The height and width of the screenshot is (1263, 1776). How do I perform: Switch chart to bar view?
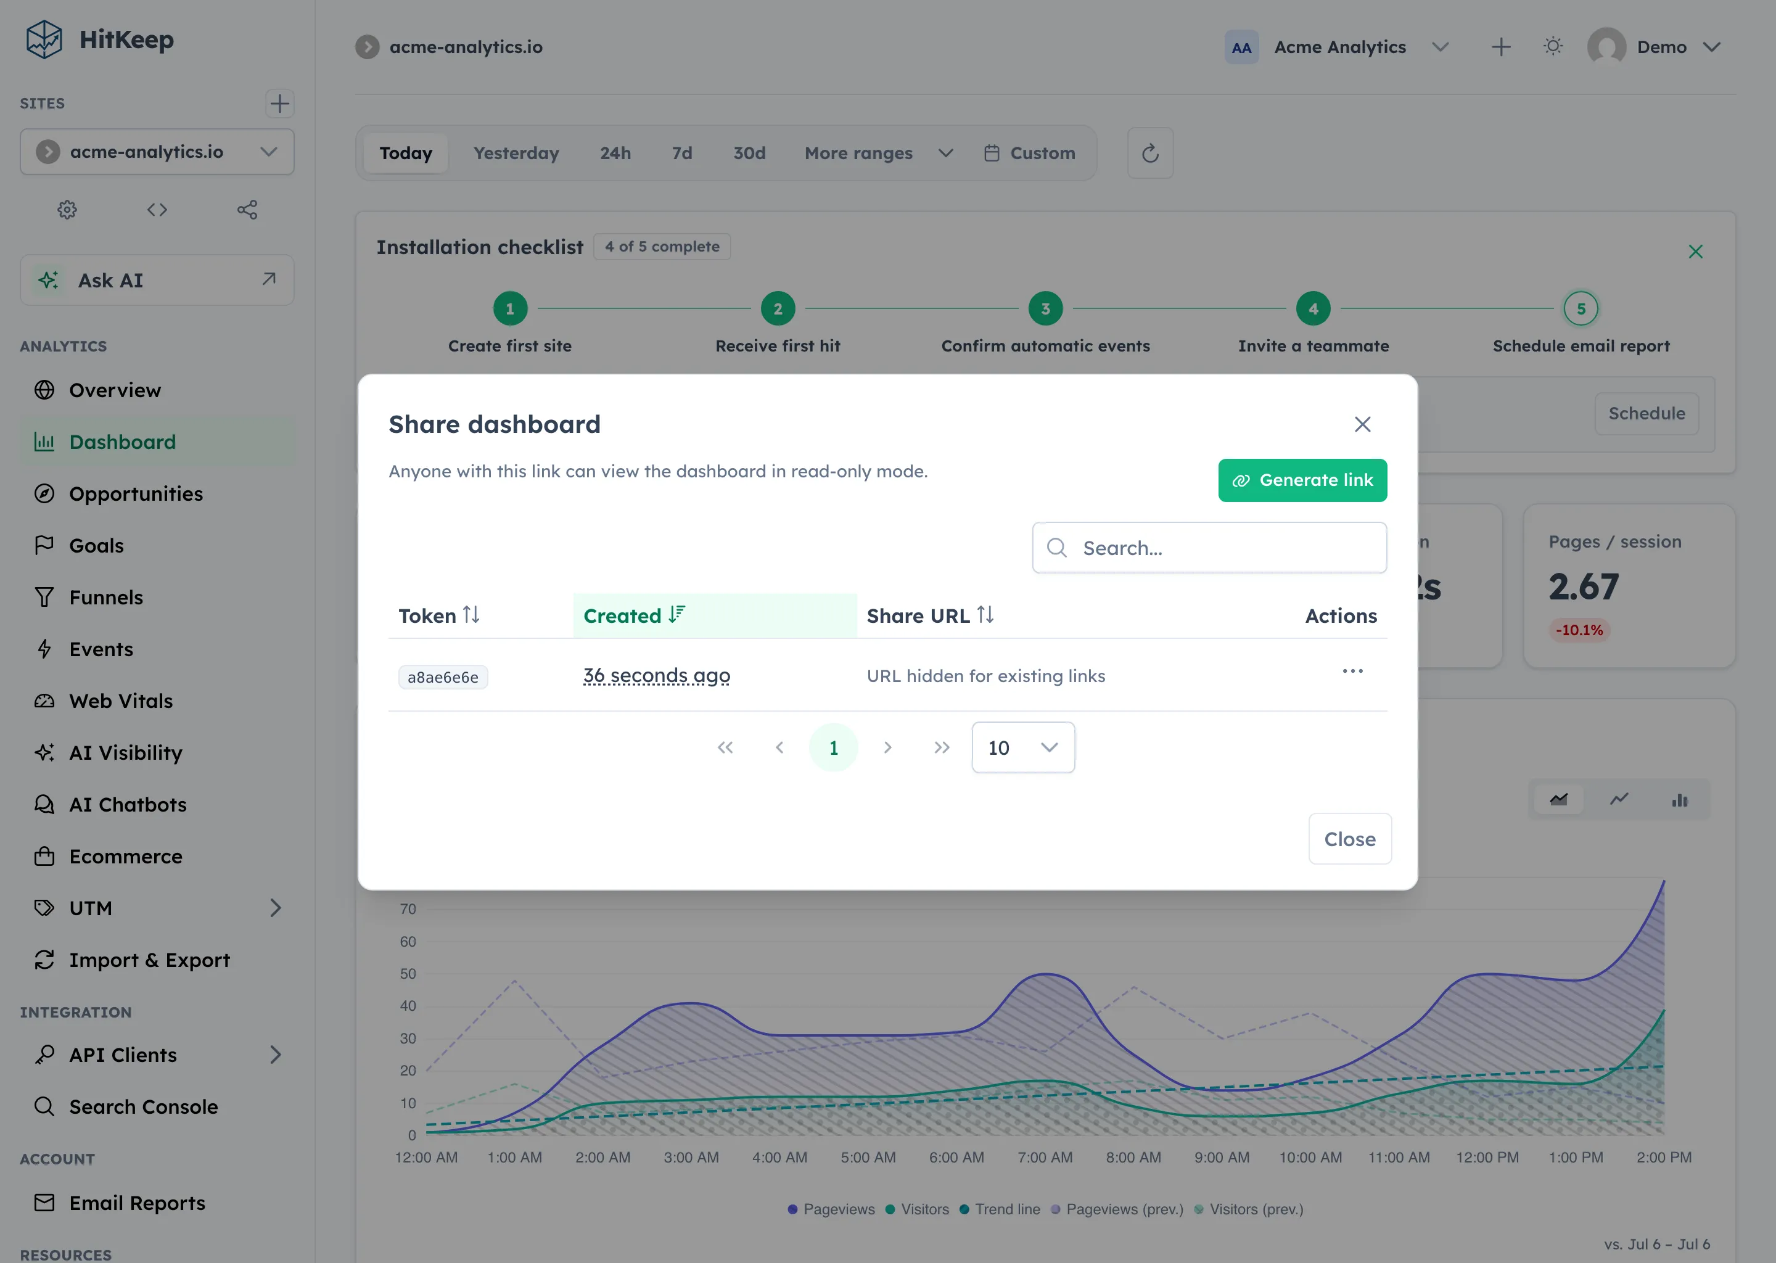[1680, 799]
